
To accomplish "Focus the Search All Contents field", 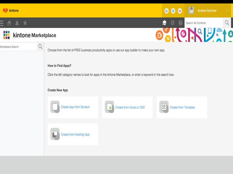I will coord(204,23).
